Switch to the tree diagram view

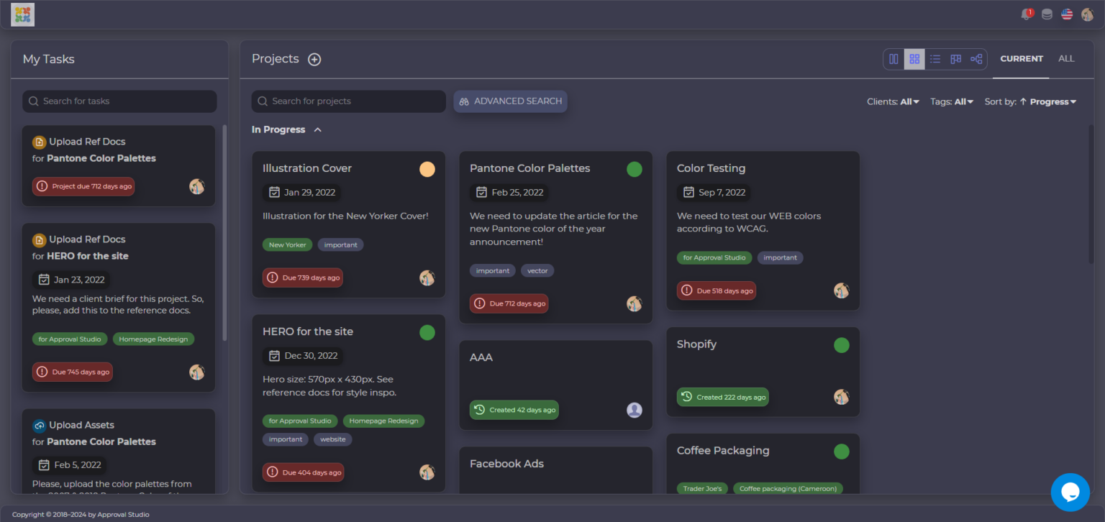[976, 59]
